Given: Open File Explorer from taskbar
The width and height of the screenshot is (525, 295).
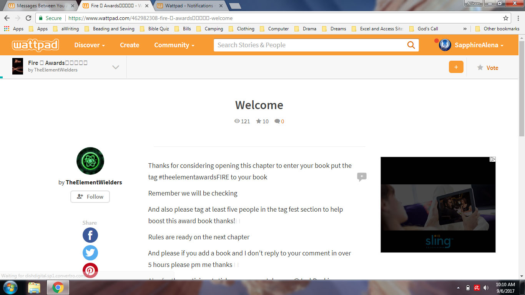Looking at the screenshot, I should pyautogui.click(x=34, y=288).
